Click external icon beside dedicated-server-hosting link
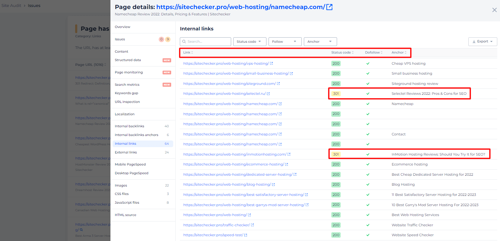Screen dimensions: 500x241 tap(295, 175)
